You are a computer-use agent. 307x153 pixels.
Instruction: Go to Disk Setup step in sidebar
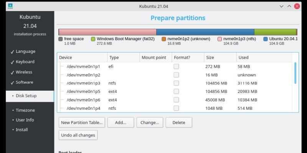coord(29,96)
